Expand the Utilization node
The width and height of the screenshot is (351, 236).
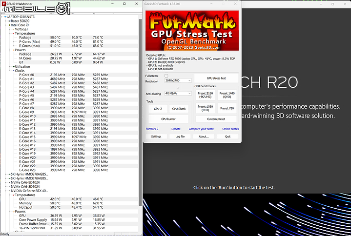(x=10, y=66)
